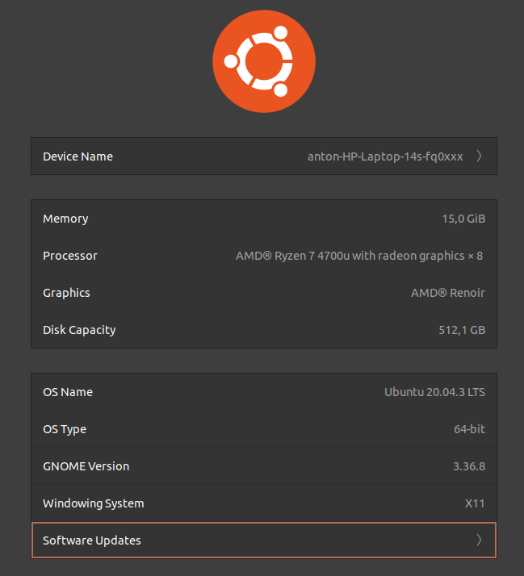Click the Graphics row label
524x576 pixels.
(66, 293)
